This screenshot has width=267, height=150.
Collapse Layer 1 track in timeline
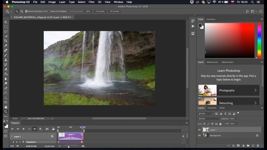(12, 136)
